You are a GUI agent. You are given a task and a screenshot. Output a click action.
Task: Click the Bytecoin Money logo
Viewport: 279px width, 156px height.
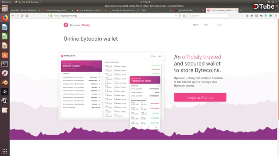tap(77, 25)
